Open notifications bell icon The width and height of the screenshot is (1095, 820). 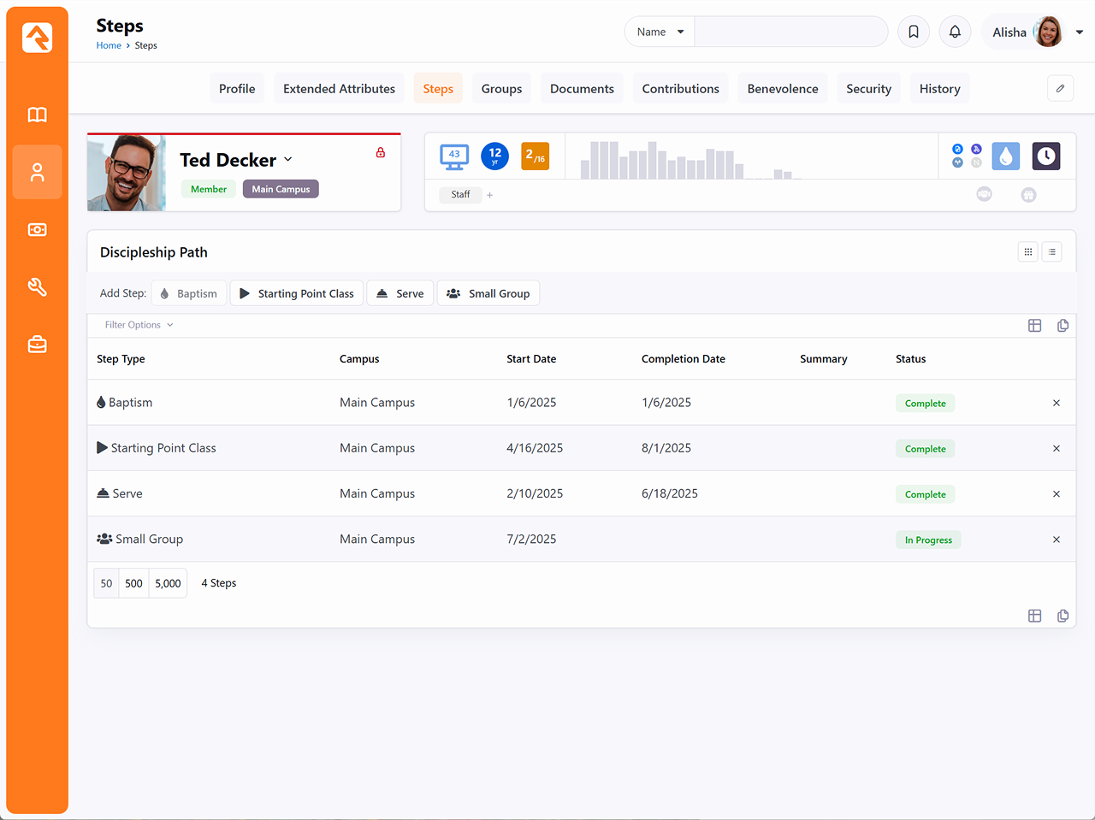tap(955, 32)
